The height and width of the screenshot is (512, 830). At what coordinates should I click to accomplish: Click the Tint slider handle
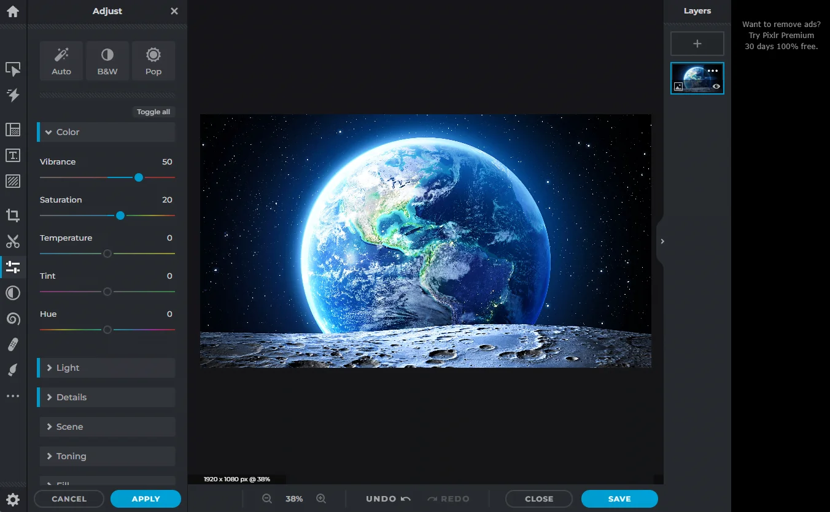tap(107, 292)
